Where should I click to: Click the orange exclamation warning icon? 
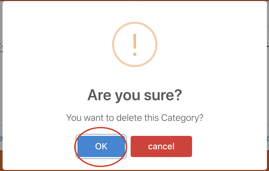134,45
